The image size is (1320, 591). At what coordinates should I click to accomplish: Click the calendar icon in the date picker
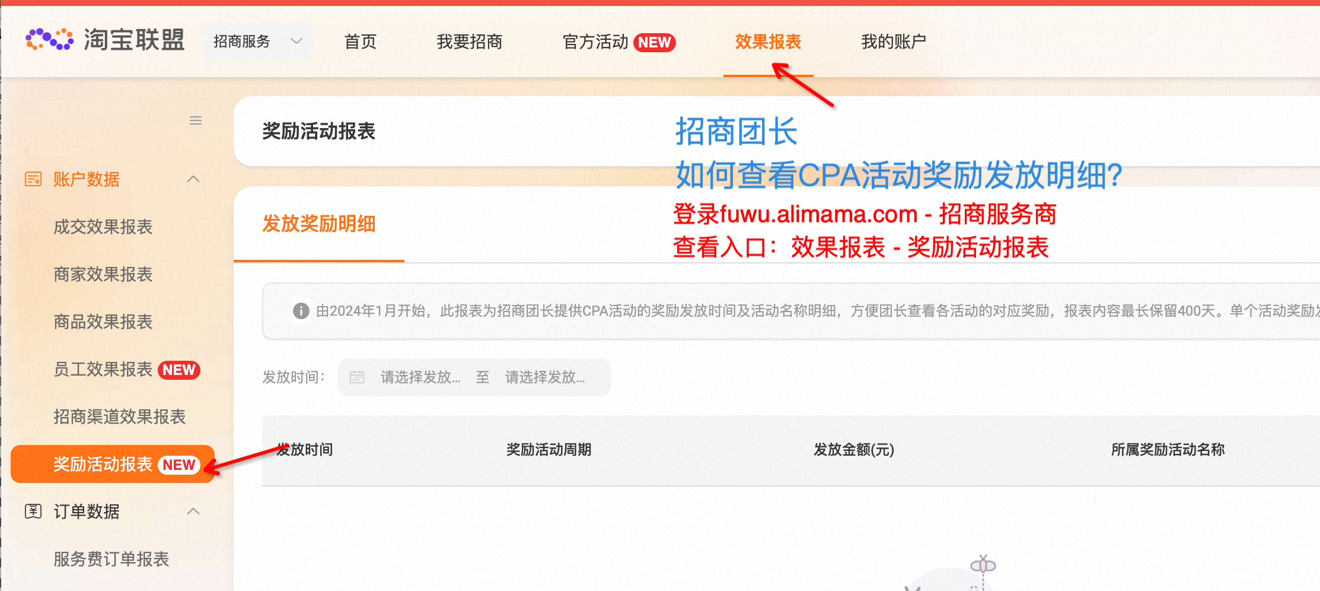(357, 377)
